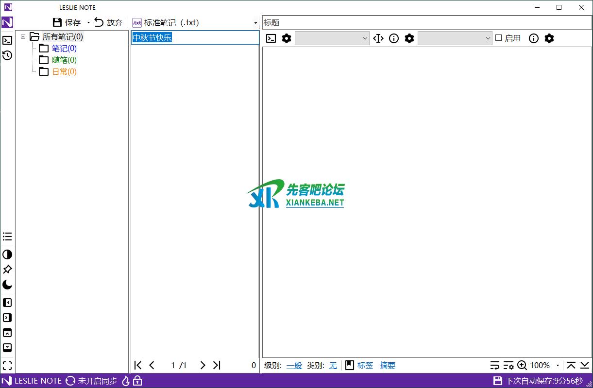Click the list view icon in sidebar
593x388 pixels.
(7, 236)
